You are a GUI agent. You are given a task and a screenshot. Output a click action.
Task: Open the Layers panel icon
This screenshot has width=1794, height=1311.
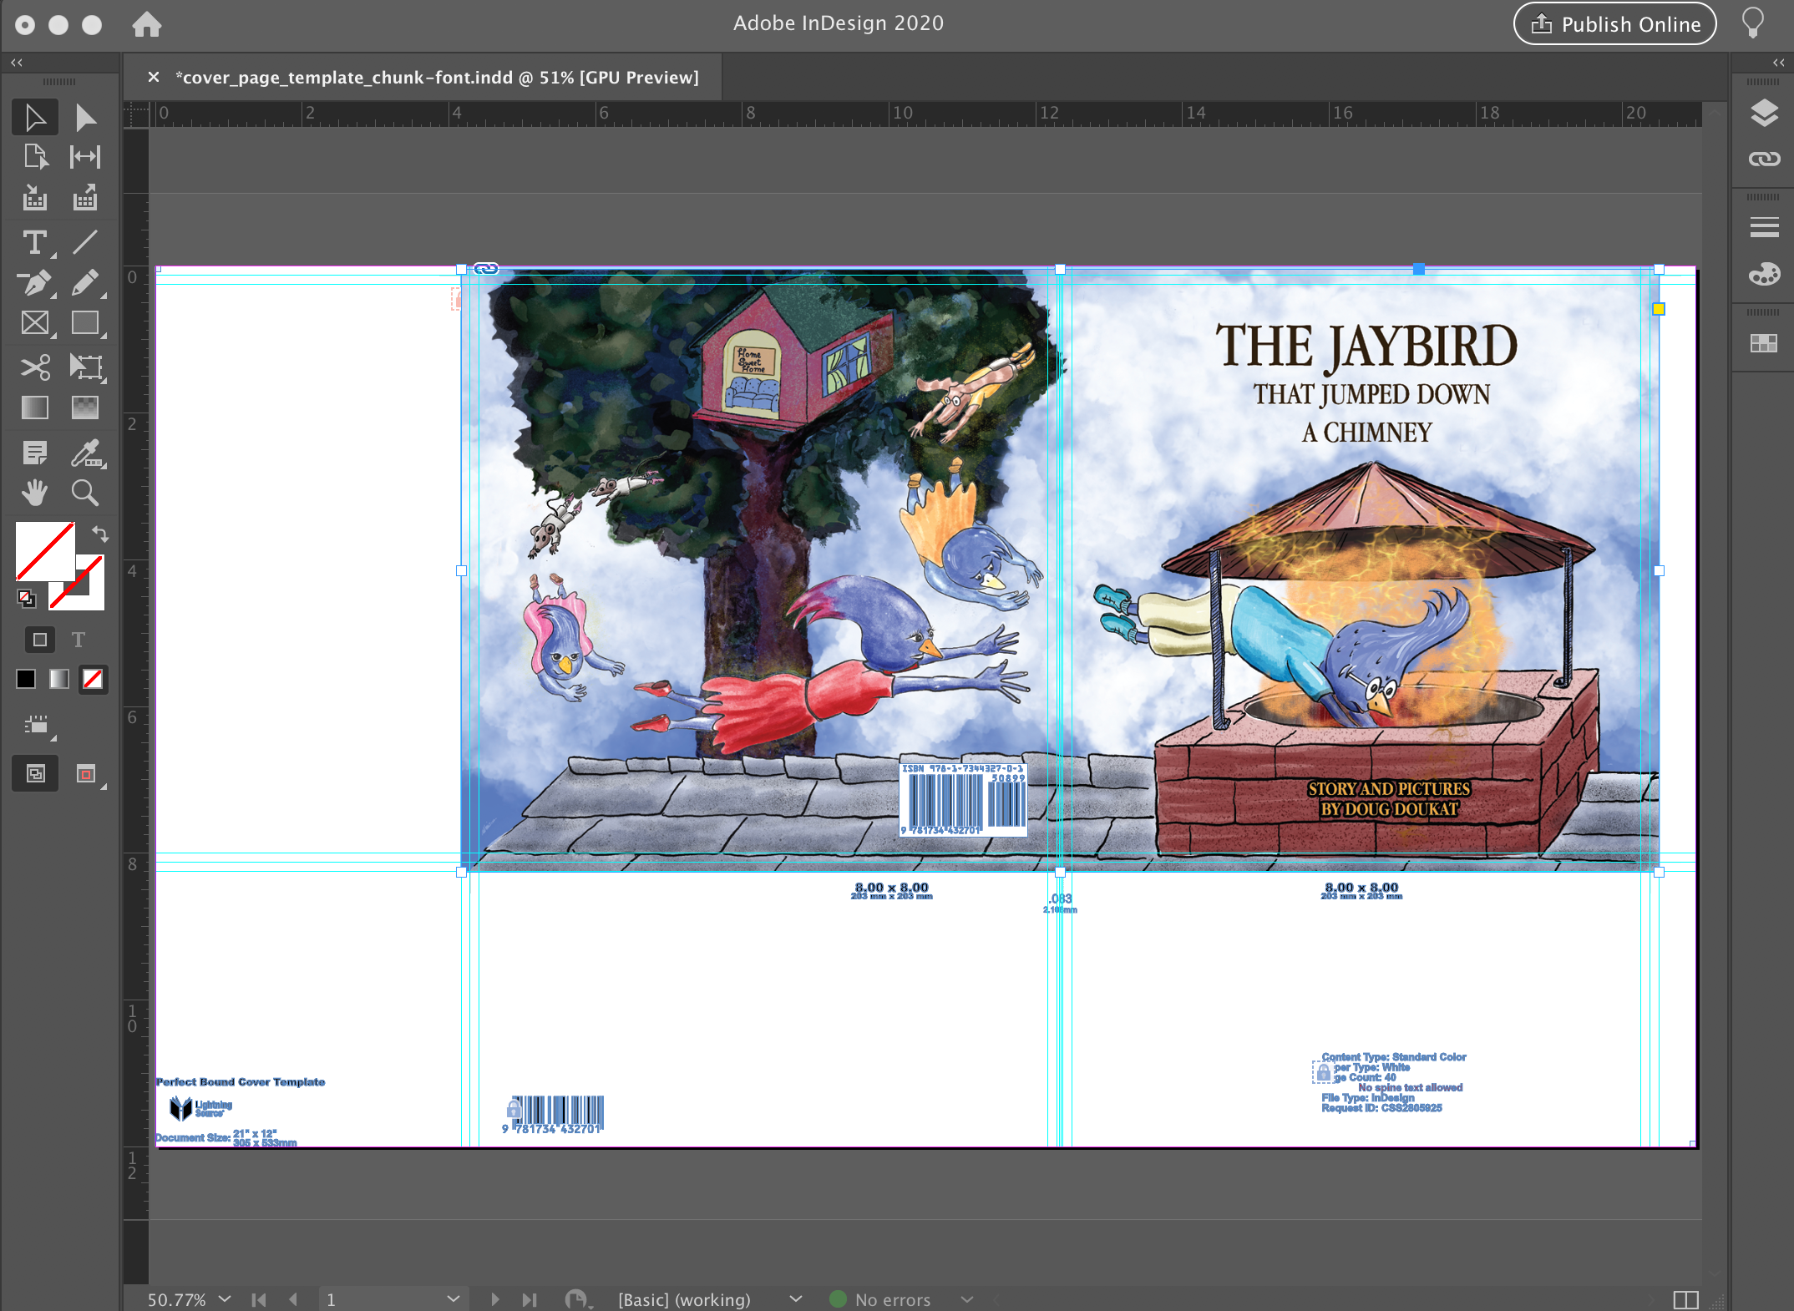[1764, 113]
